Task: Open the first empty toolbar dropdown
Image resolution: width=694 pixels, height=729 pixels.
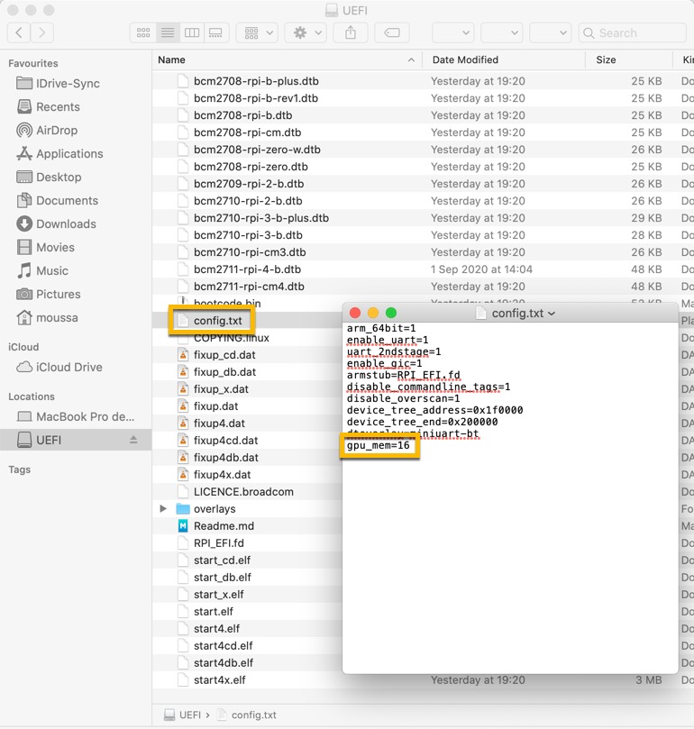Action: click(453, 32)
